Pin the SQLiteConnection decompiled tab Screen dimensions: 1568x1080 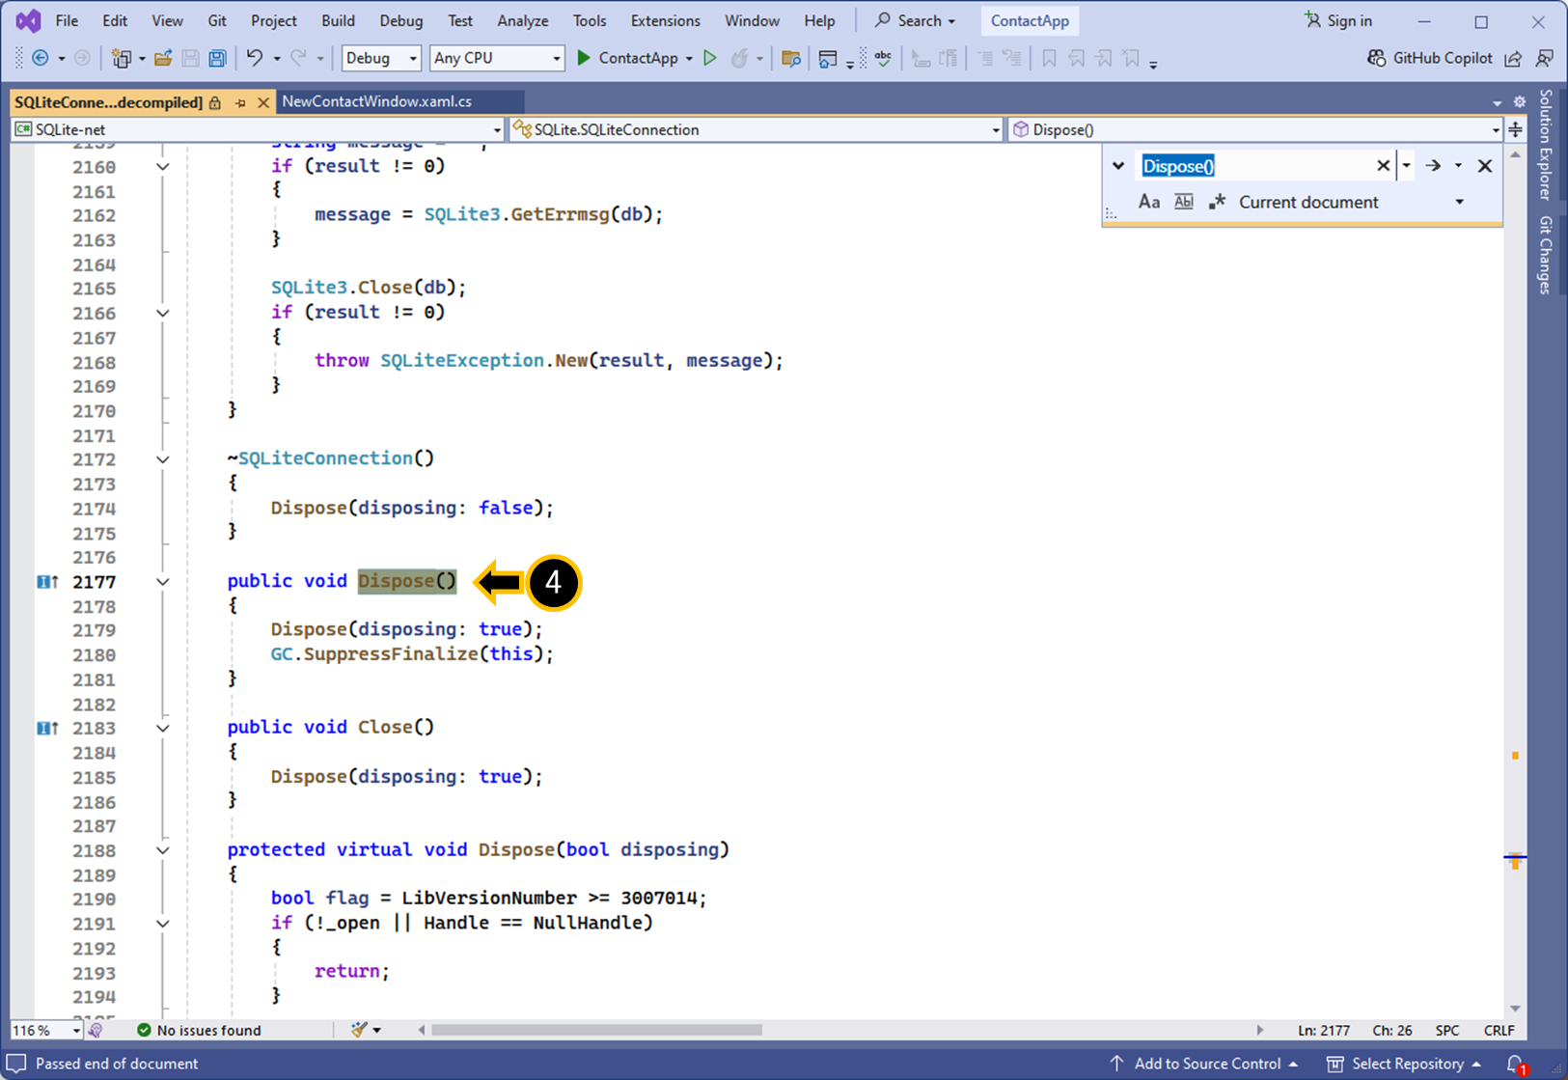click(240, 102)
